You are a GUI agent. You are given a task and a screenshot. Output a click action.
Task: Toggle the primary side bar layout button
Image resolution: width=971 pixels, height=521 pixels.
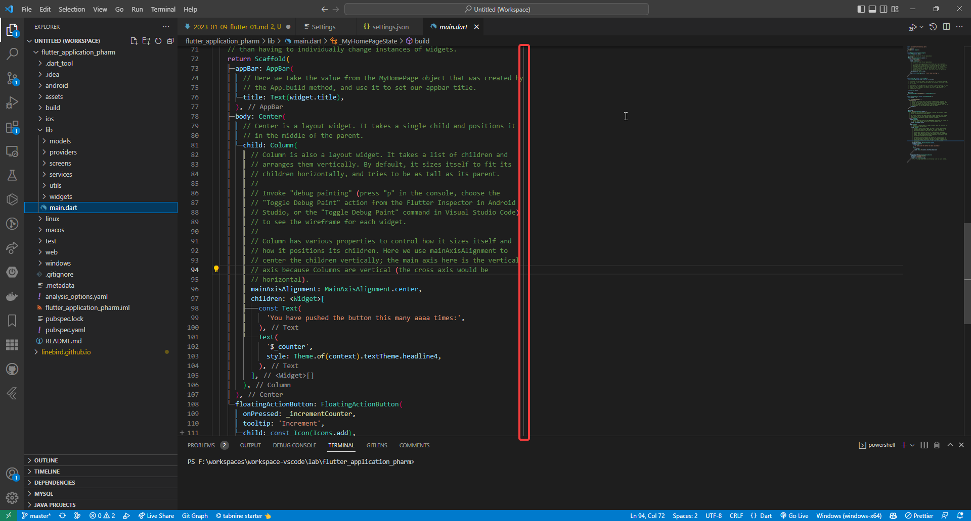pyautogui.click(x=861, y=9)
